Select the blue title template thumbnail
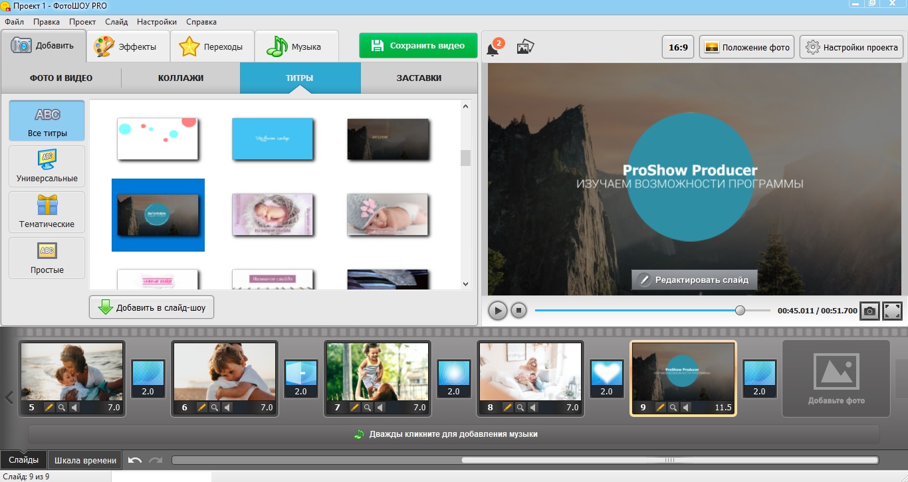Screen dimensions: 908x482 (x=273, y=139)
